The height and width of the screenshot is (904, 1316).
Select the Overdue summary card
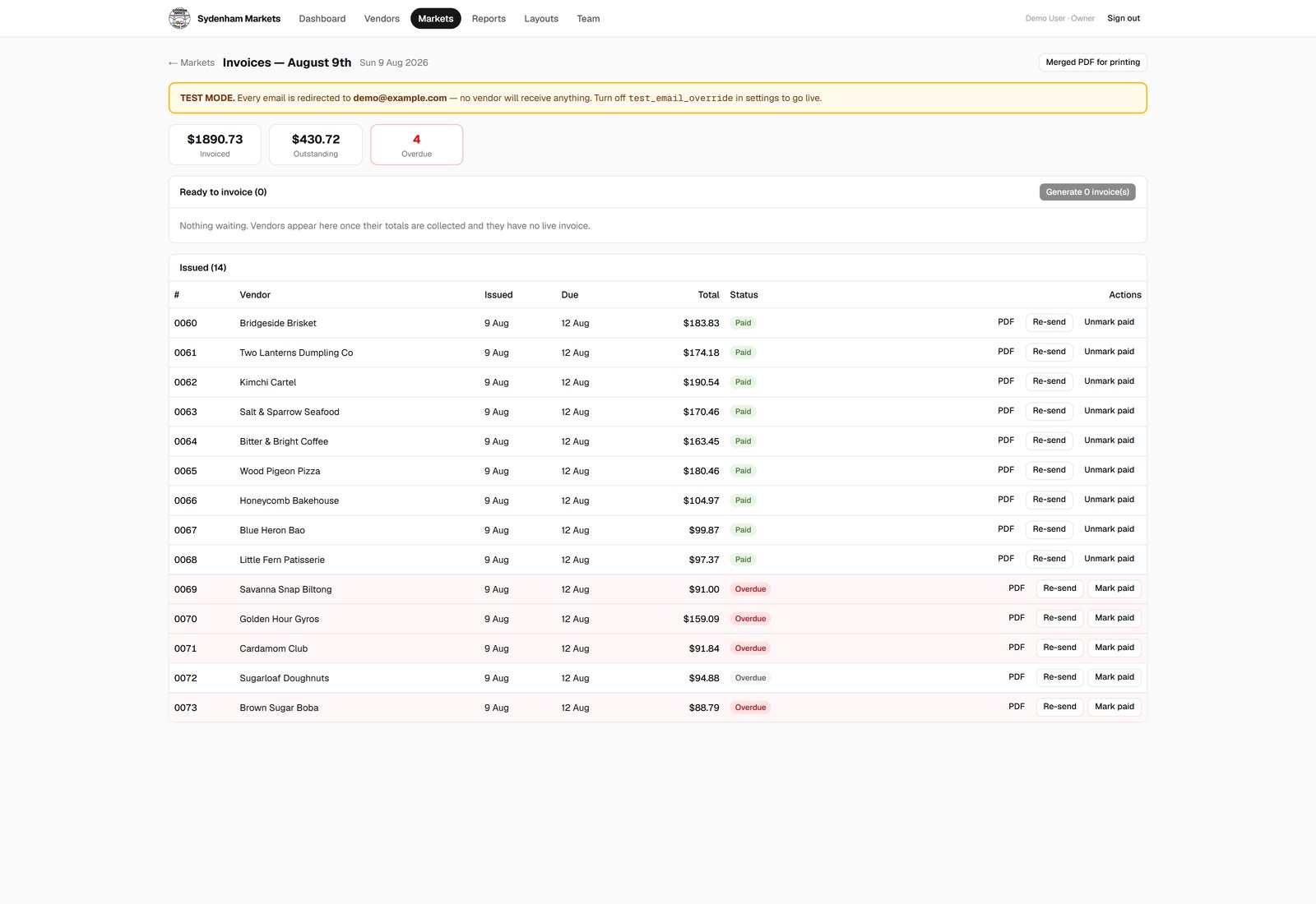coord(416,145)
